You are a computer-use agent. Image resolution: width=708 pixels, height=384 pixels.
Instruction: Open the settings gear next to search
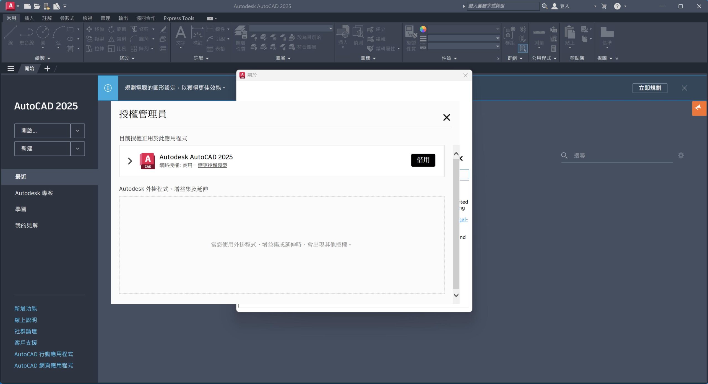681,155
